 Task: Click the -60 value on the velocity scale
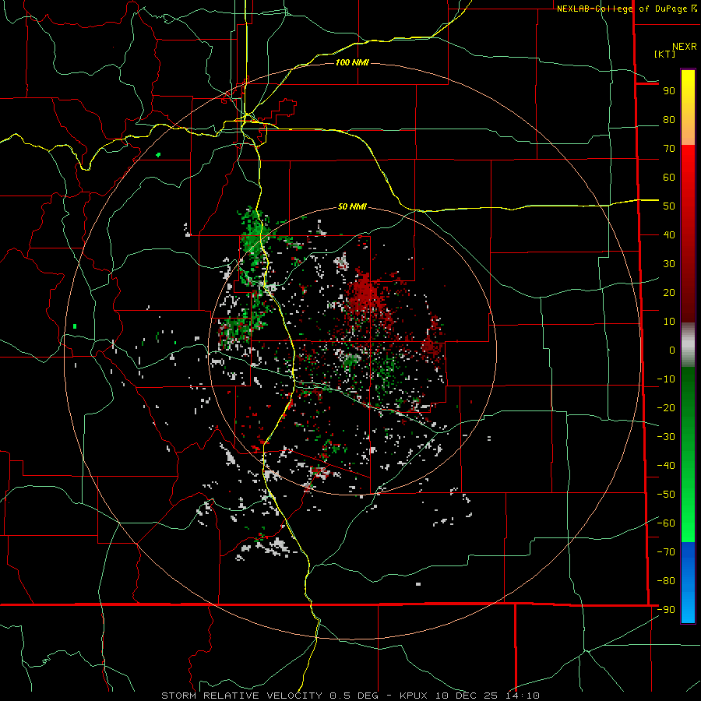coord(666,523)
